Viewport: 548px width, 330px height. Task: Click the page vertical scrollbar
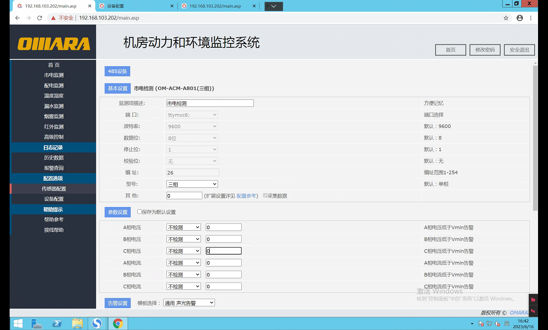pos(535,139)
